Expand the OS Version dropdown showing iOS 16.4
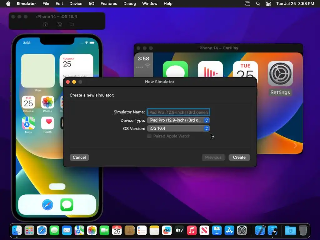Viewport: 320px width, 240px height. coord(178,128)
